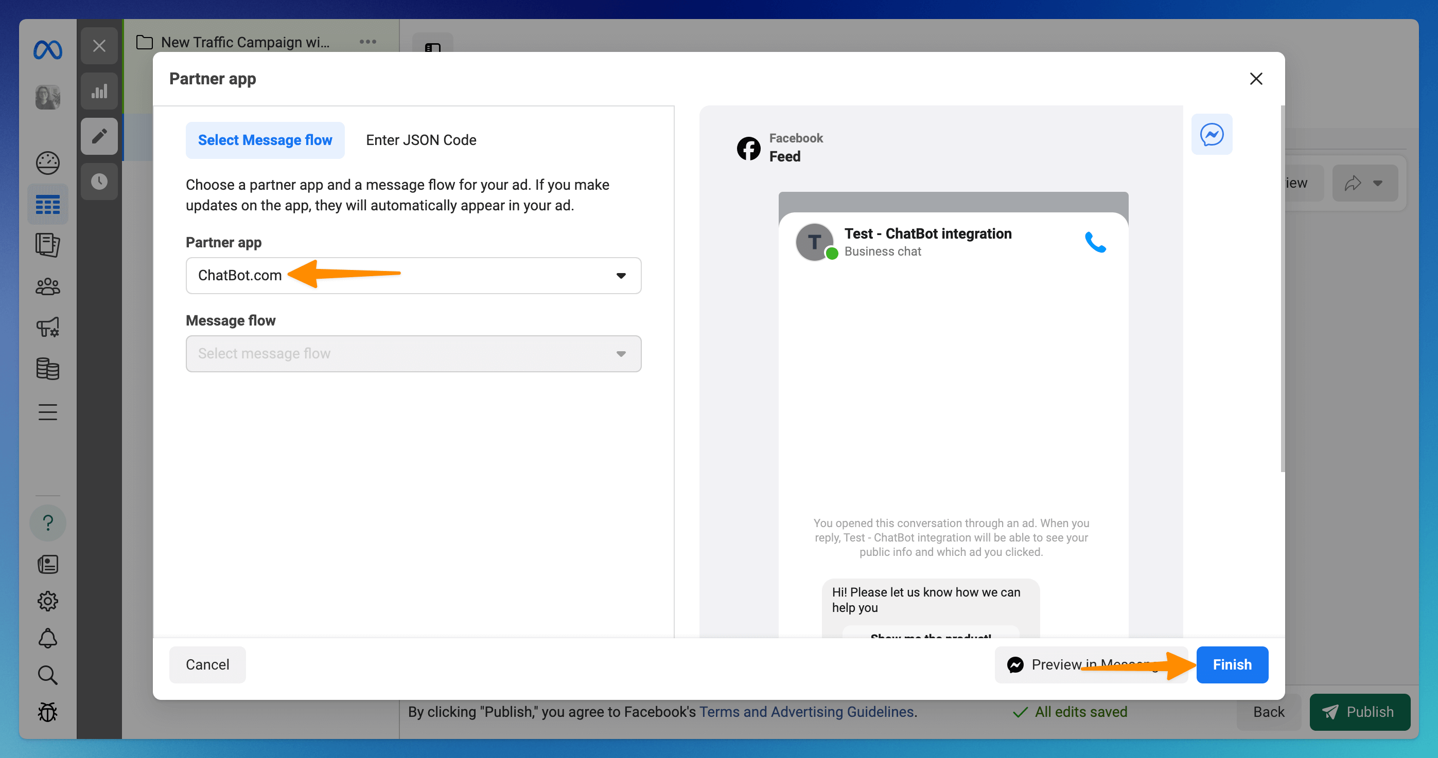Select the pencil edit icon
This screenshot has width=1438, height=758.
tap(99, 136)
